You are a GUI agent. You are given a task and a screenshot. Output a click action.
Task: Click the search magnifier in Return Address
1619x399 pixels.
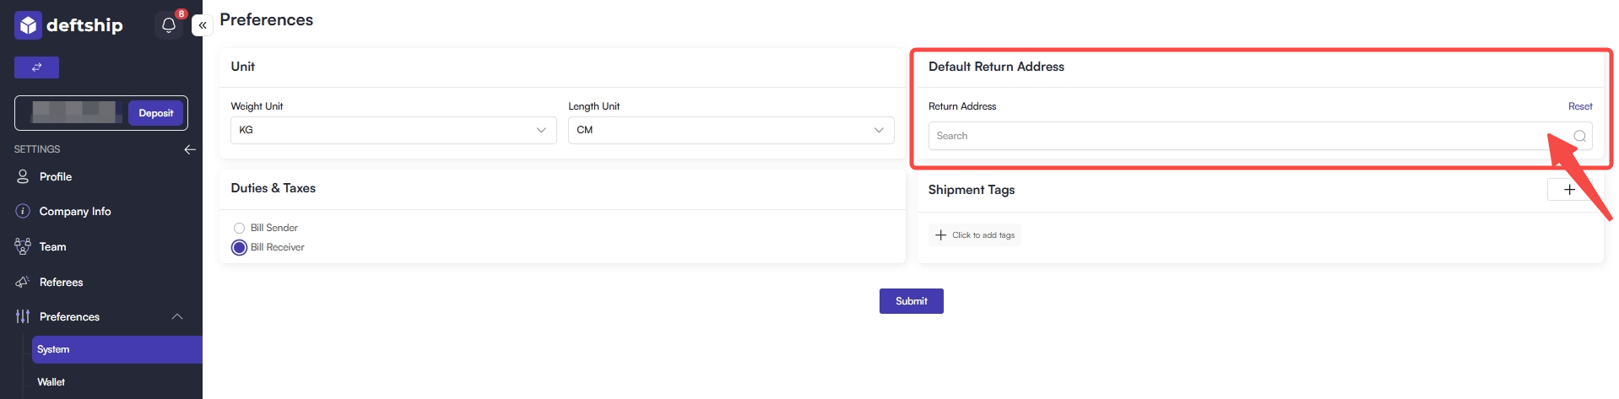click(x=1579, y=136)
